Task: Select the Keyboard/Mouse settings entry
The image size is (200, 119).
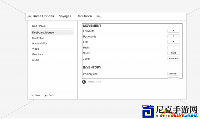Action: click(52, 33)
